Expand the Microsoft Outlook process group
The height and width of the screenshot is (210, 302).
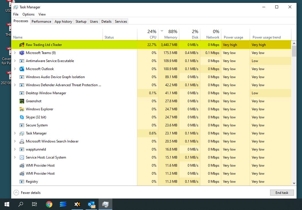click(x=15, y=69)
